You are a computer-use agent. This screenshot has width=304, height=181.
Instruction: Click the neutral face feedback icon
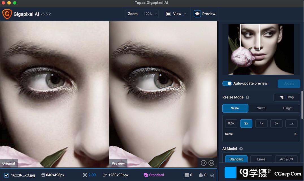point(211,163)
